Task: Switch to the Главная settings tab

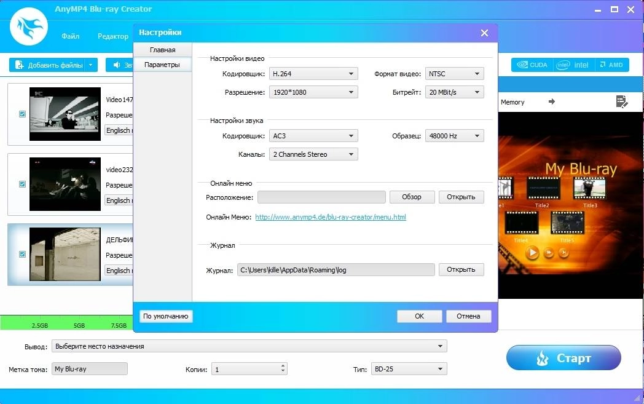Action: pyautogui.click(x=163, y=50)
